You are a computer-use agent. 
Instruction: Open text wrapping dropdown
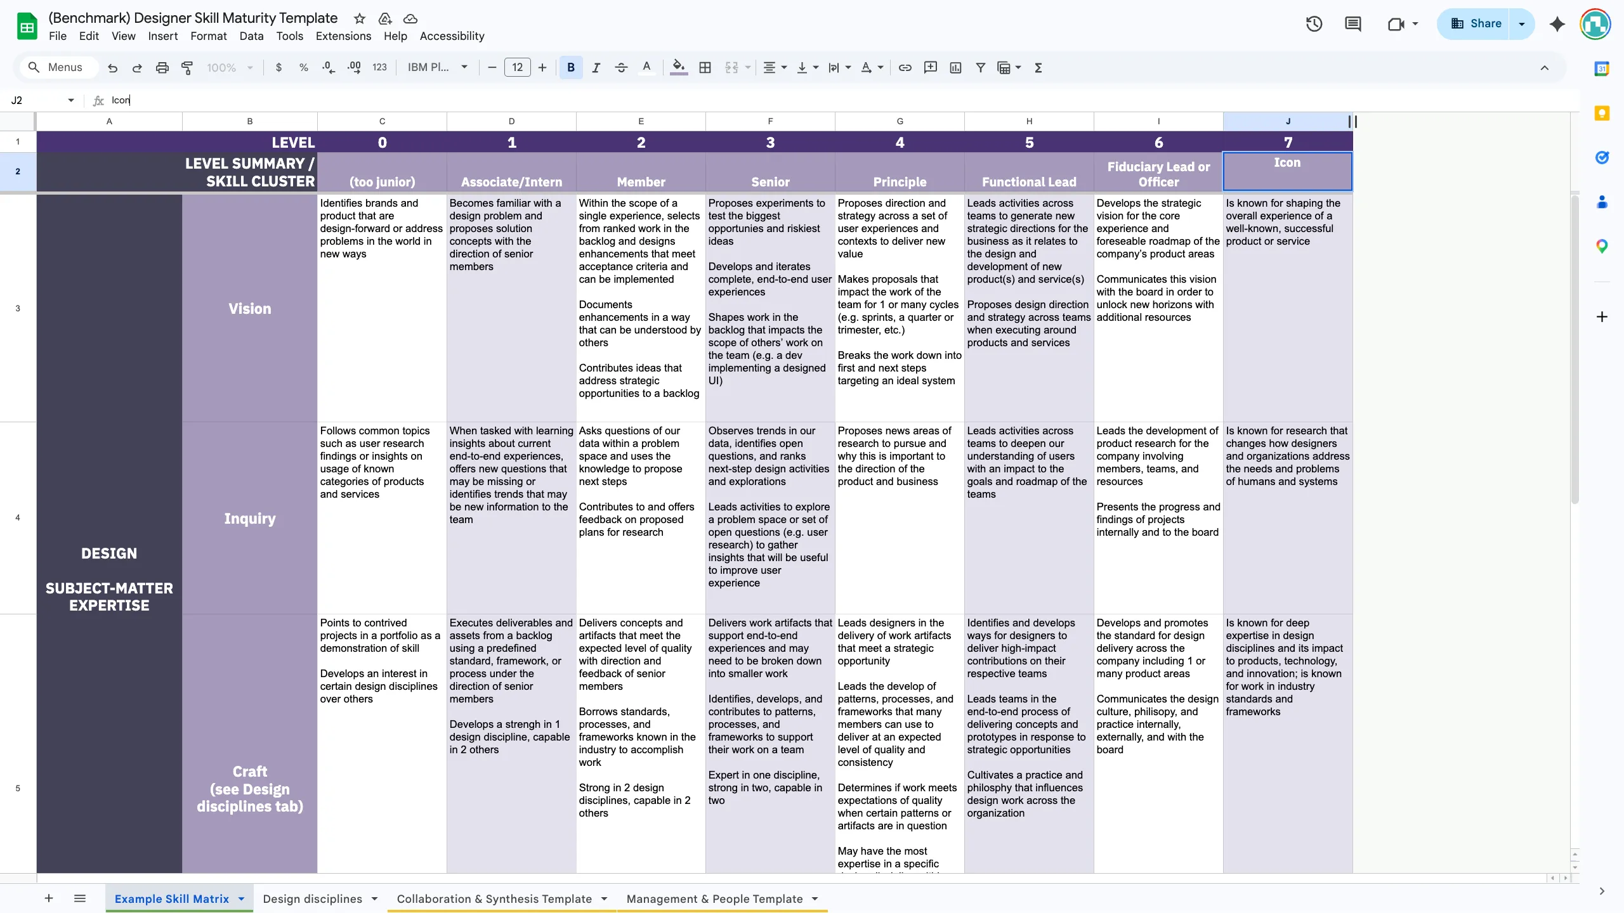839,68
